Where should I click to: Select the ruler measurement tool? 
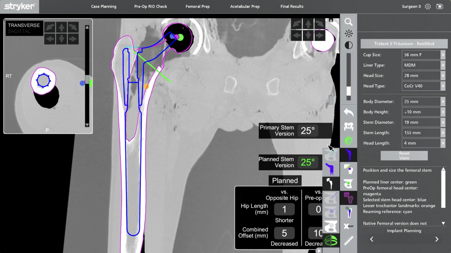[348, 241]
